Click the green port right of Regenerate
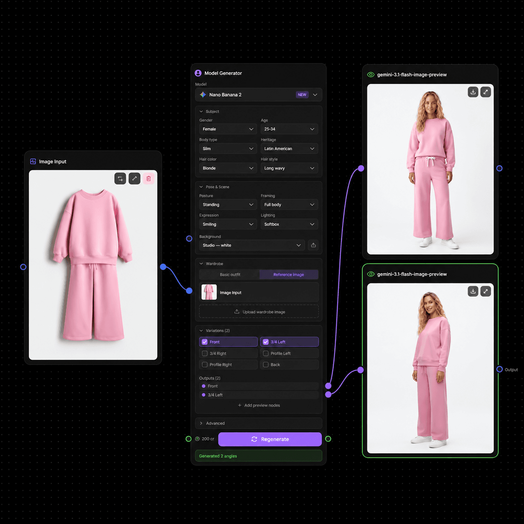The width and height of the screenshot is (524, 524). [x=328, y=439]
